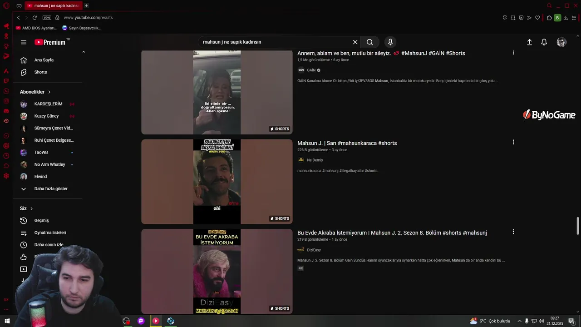This screenshot has width=581, height=327.
Task: Open the AMD BIOS Ayarları bookmark
Action: pos(37,28)
